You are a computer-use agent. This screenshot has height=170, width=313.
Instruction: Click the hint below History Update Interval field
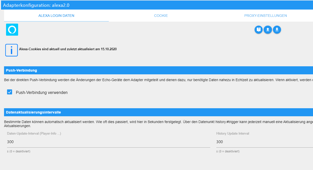[228, 151]
